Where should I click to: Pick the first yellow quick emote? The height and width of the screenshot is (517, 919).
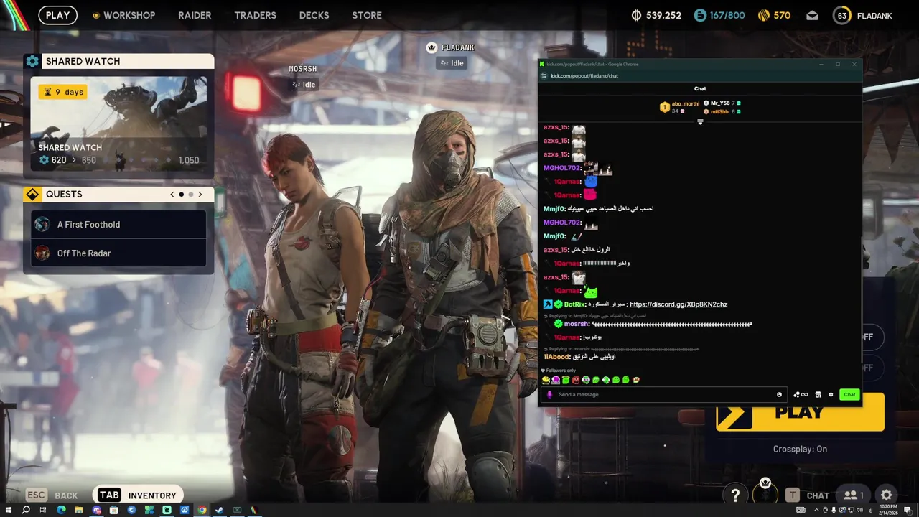pyautogui.click(x=546, y=380)
